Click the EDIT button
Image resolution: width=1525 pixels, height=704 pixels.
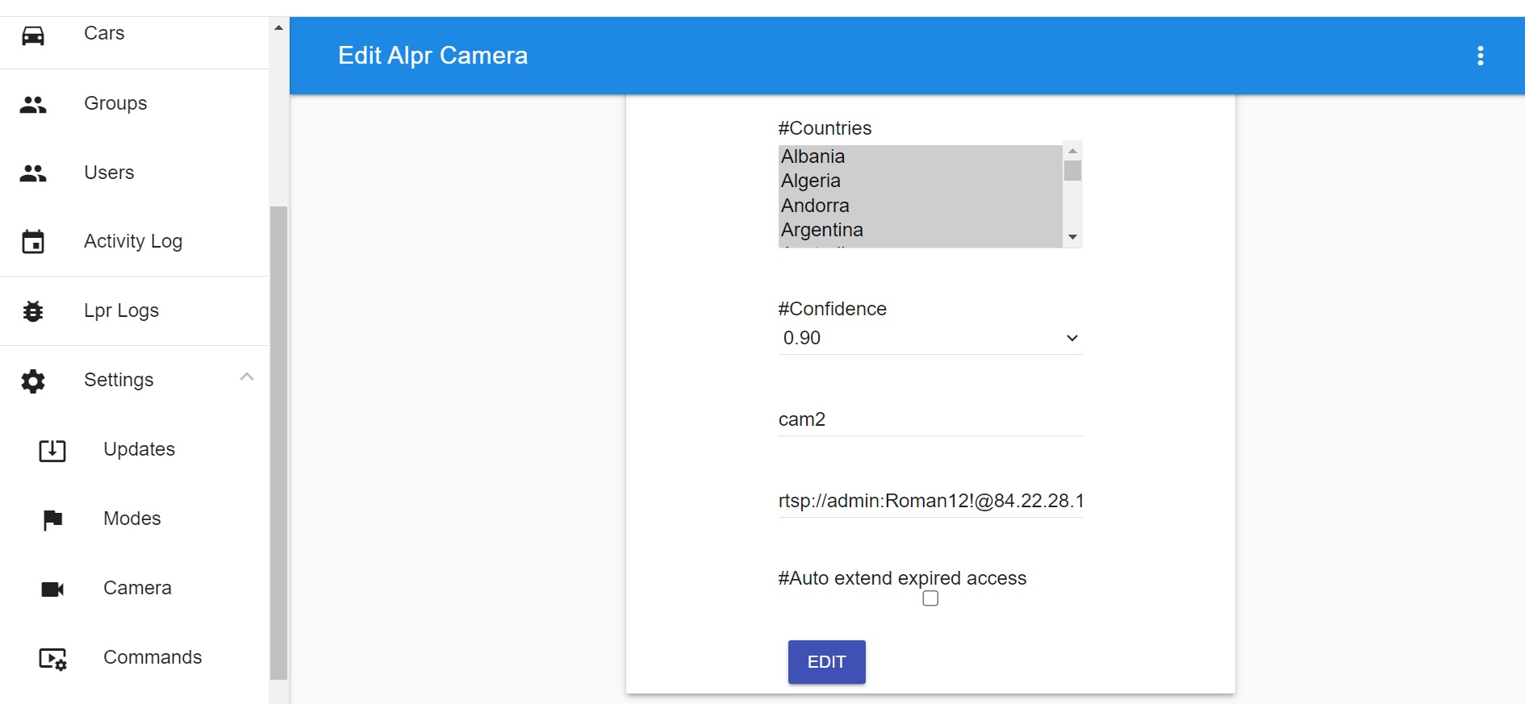pyautogui.click(x=826, y=662)
